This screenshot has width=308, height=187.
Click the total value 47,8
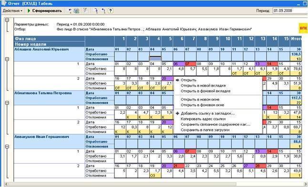296,112
